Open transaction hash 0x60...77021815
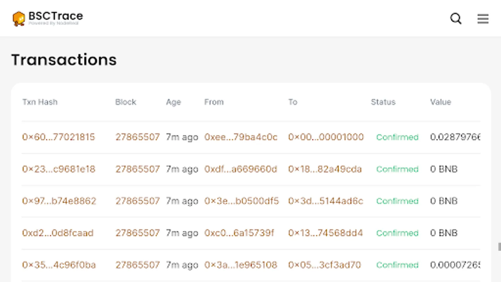 (59, 137)
